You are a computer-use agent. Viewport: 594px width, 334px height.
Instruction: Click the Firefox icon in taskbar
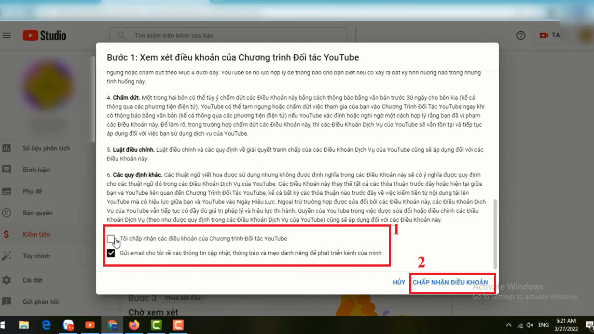[134, 325]
